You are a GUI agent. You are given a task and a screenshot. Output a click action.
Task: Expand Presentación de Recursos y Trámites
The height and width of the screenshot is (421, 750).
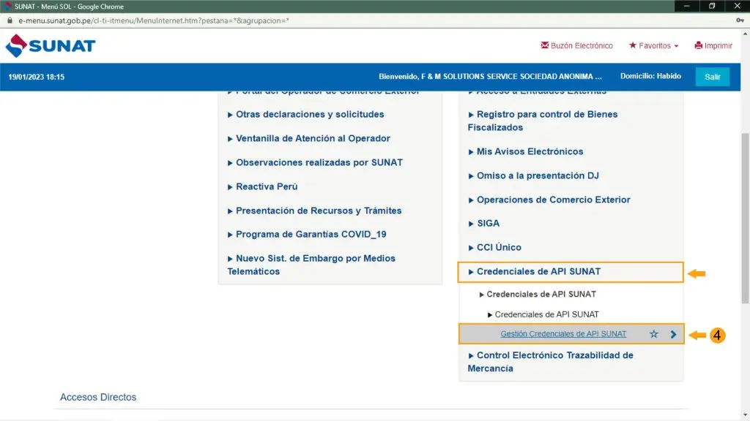314,210
